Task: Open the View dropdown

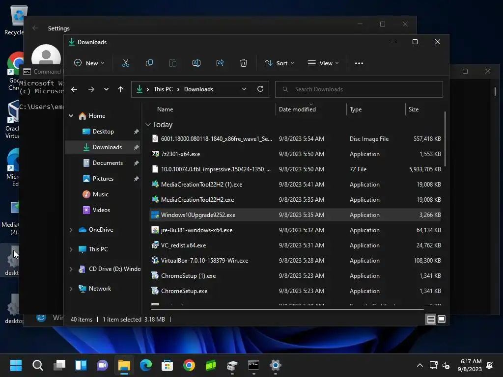Action: point(323,63)
